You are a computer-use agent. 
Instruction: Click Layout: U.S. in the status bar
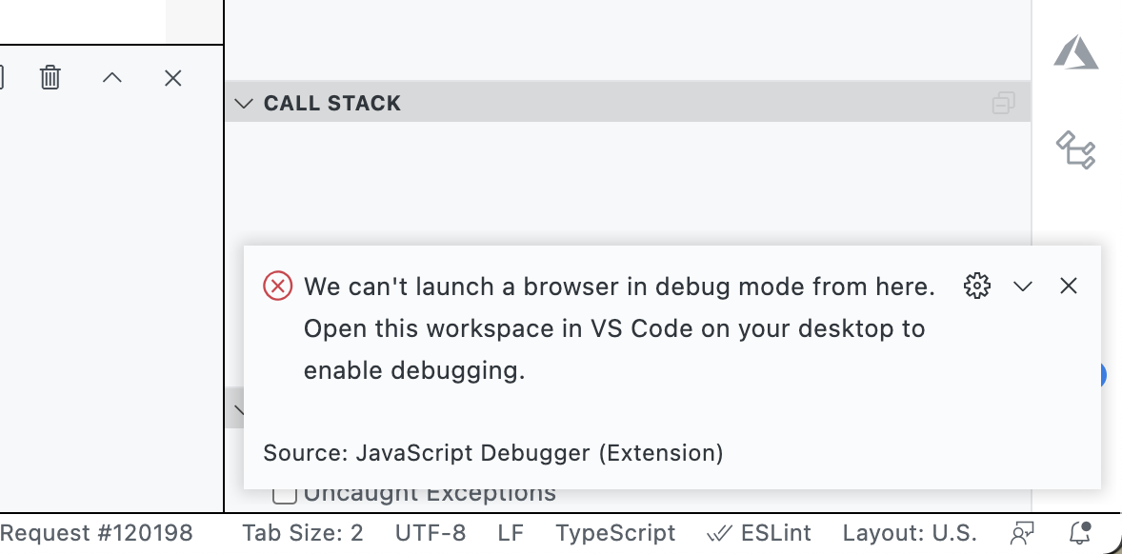tap(909, 533)
